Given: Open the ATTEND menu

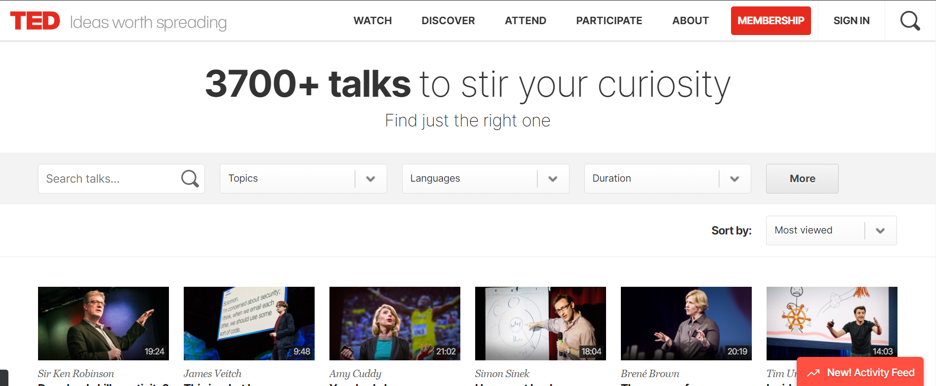Looking at the screenshot, I should pyautogui.click(x=526, y=21).
